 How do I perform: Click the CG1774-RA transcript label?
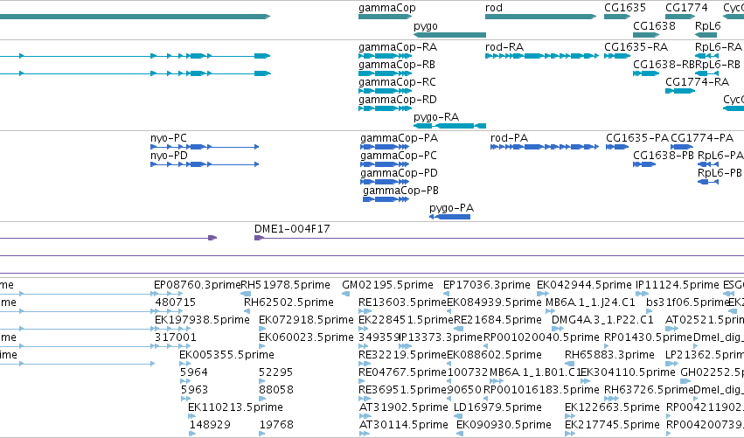[697, 82]
